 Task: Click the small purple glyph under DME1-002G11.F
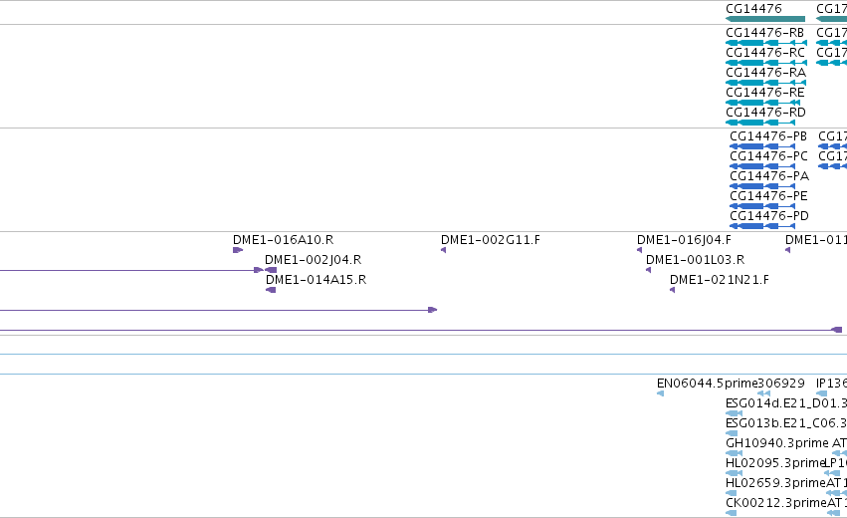point(444,250)
